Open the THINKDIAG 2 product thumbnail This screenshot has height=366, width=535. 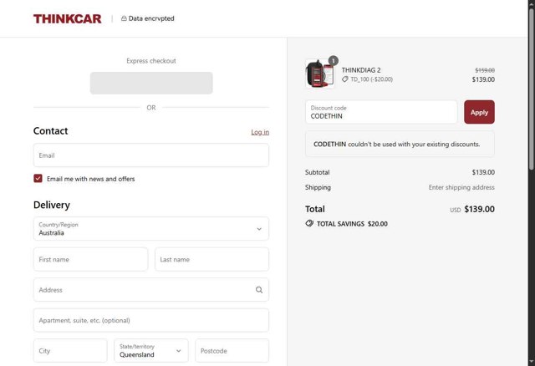point(319,74)
